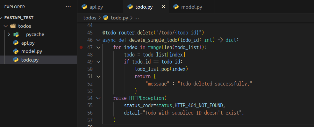
Task: Switch to the api.py editor tab
Action: click(x=100, y=7)
